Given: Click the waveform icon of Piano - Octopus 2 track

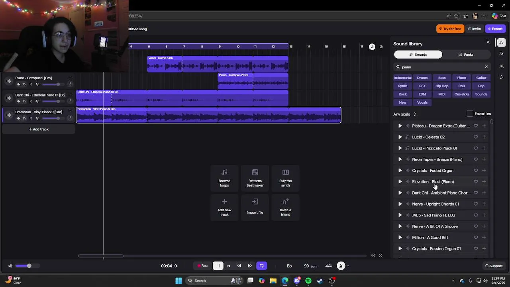Looking at the screenshot, I should tap(9, 81).
